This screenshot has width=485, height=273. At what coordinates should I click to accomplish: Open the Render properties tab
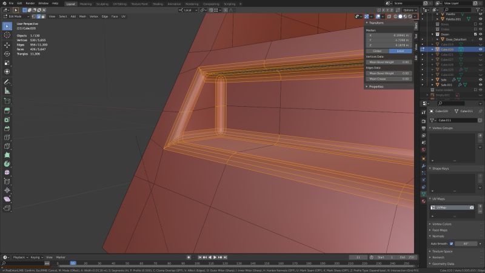coord(423,121)
